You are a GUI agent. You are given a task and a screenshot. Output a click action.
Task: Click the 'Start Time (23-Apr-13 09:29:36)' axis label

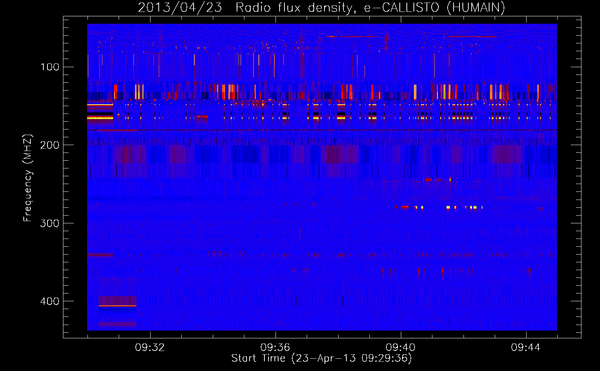(322, 358)
